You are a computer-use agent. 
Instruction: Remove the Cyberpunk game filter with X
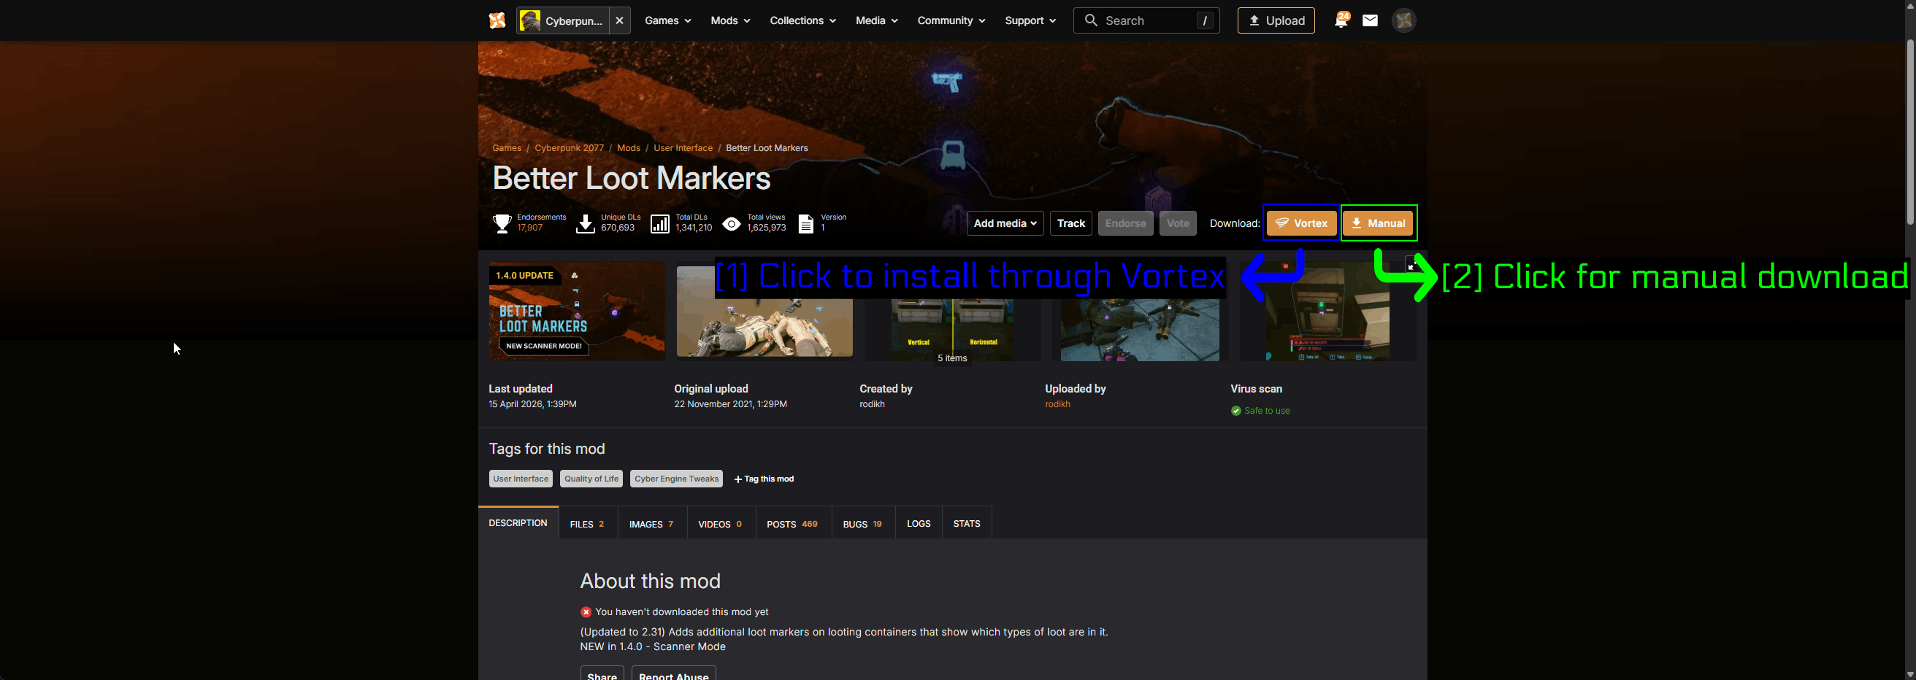click(x=620, y=21)
